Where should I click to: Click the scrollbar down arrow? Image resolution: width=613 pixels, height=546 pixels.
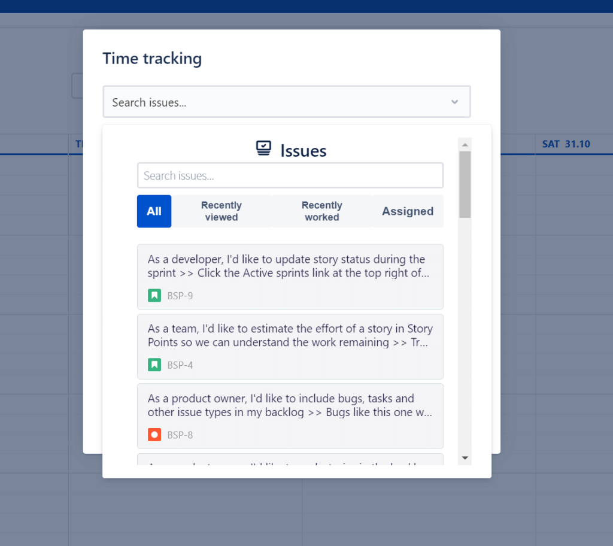tap(465, 458)
